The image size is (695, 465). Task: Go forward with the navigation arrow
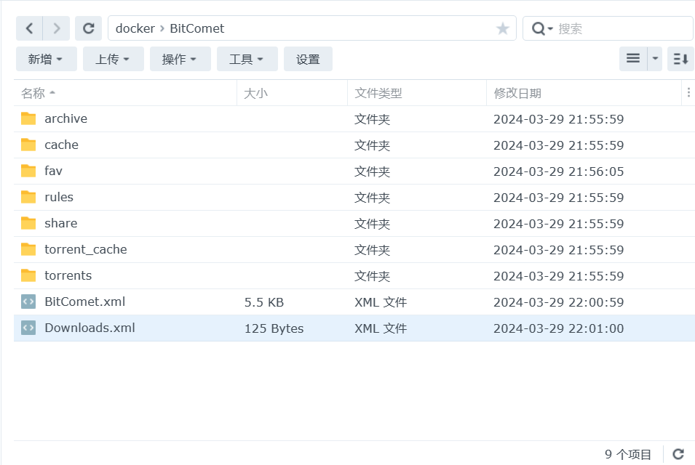click(56, 28)
